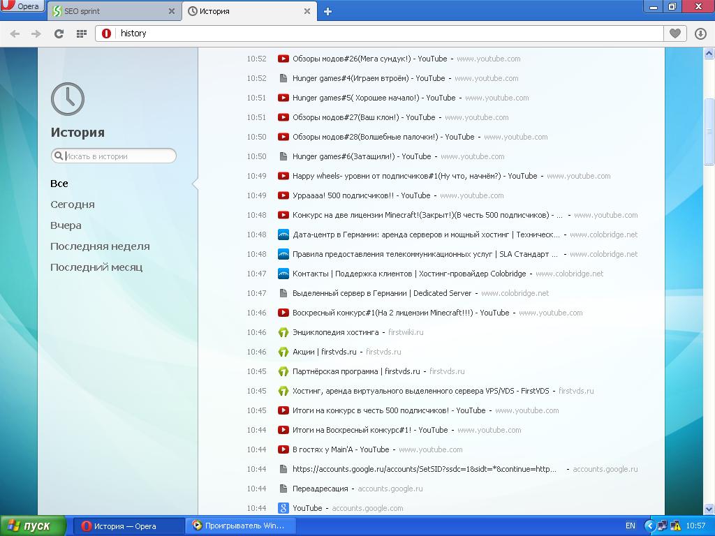Filter history by Последняя неделя

point(100,246)
